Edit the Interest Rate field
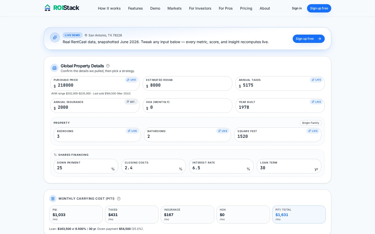 221,166
